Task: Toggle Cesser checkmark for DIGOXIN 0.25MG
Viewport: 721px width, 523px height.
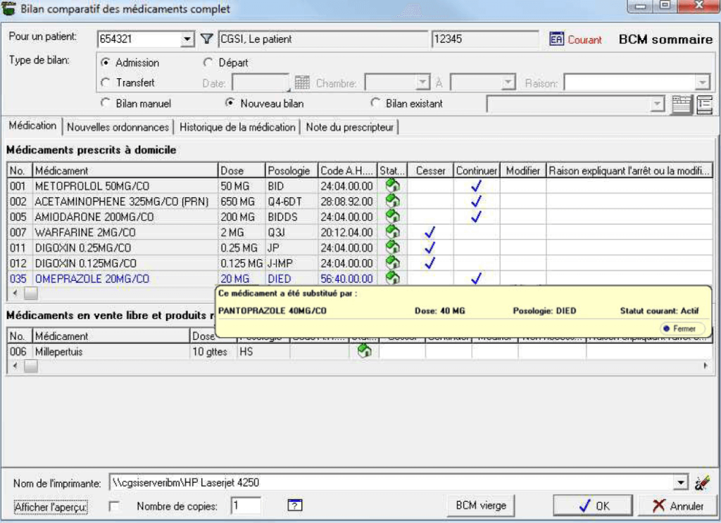Action: pyautogui.click(x=430, y=247)
